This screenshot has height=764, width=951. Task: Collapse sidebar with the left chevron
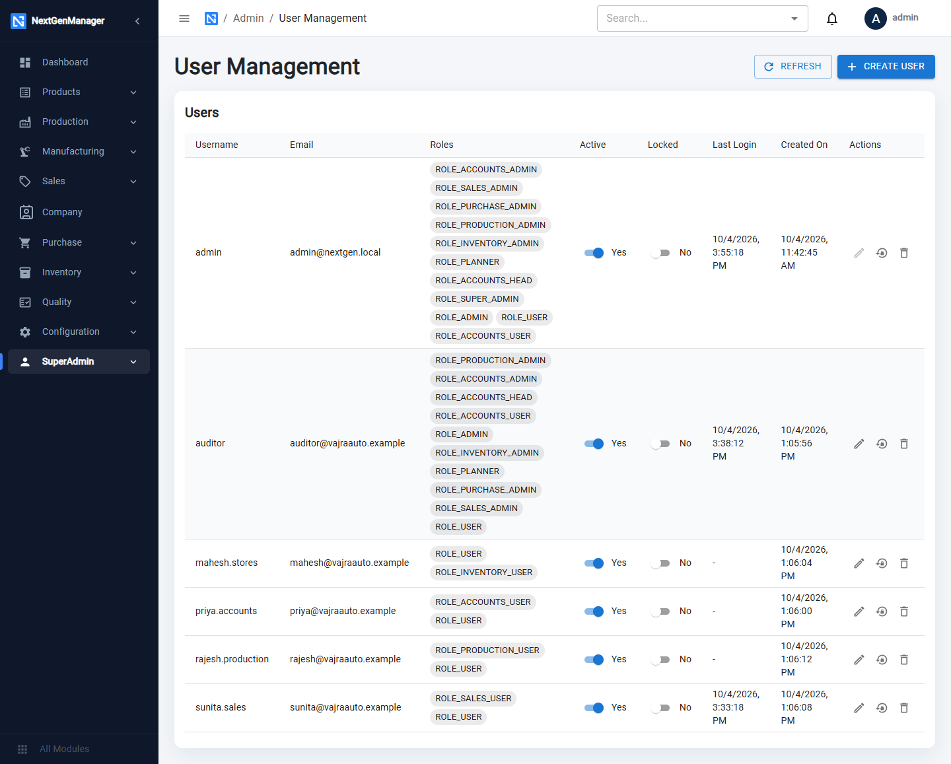coord(137,21)
